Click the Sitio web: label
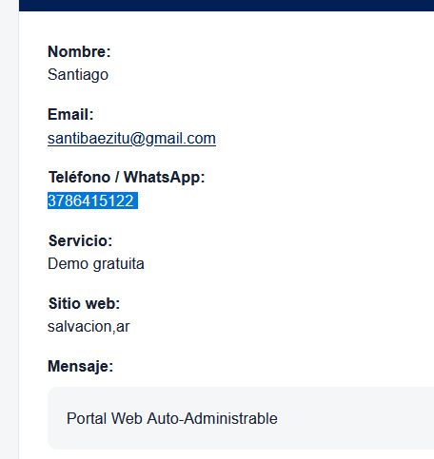The height and width of the screenshot is (459, 434). [84, 303]
